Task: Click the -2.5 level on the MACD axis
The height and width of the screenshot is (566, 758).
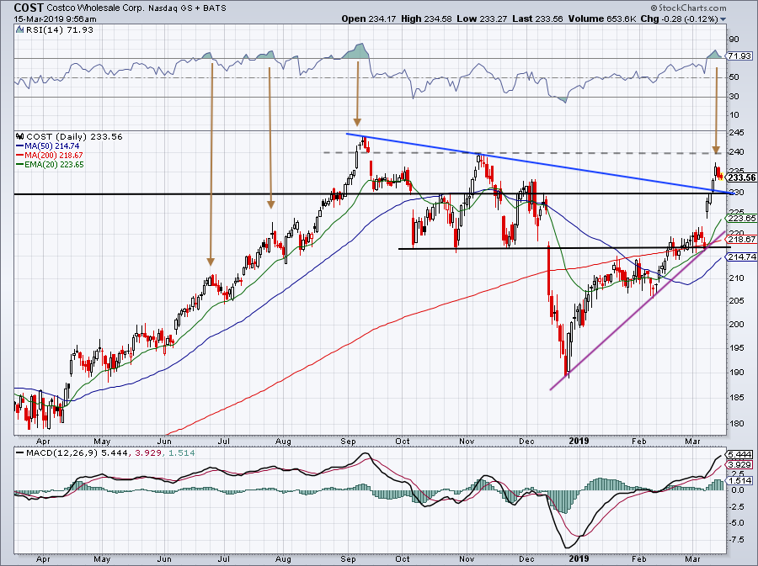Action: point(737,506)
